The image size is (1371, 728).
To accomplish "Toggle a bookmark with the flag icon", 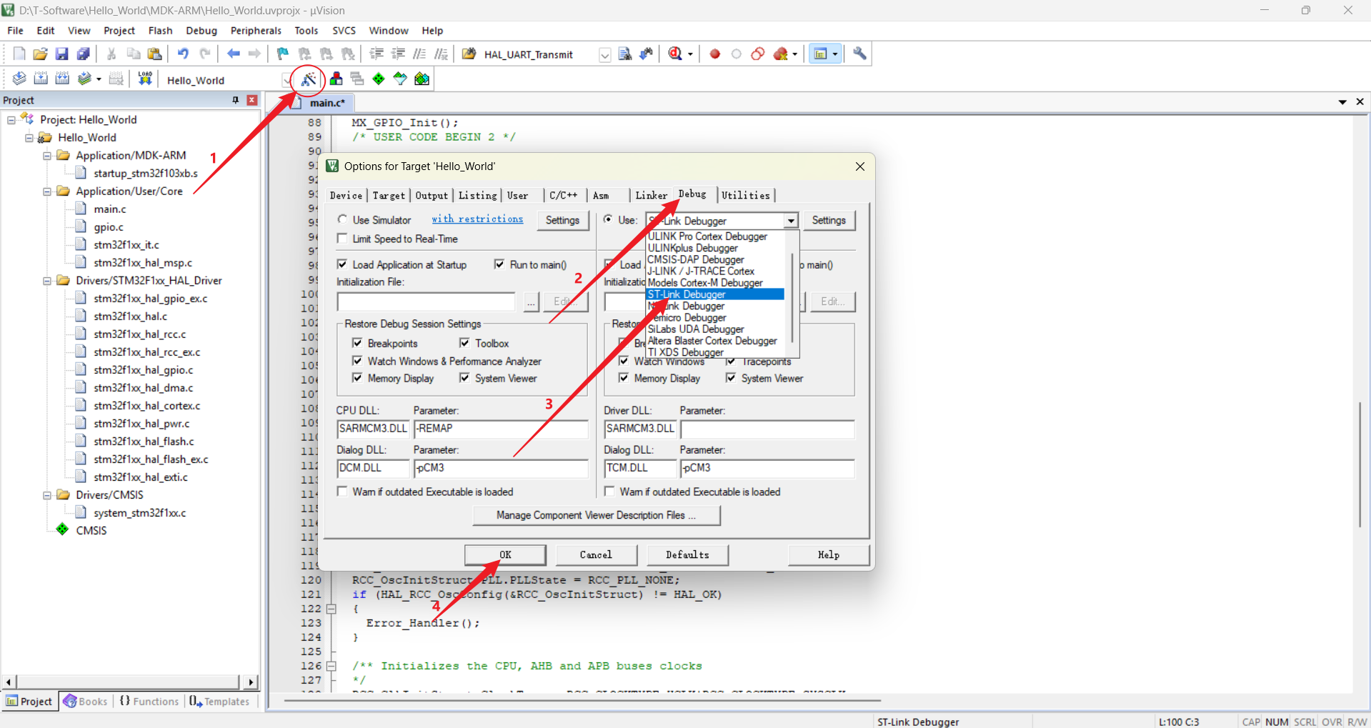I will tap(283, 54).
